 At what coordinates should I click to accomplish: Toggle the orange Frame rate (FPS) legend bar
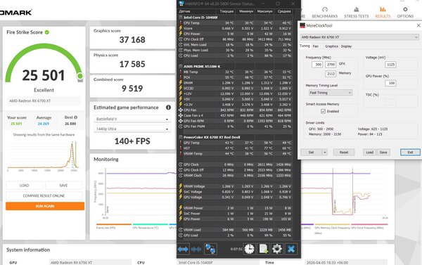[114, 224]
